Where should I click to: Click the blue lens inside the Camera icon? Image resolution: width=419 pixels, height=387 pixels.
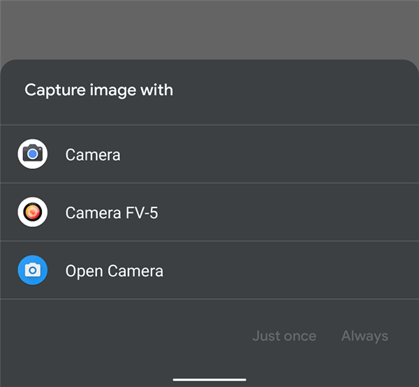point(32,154)
